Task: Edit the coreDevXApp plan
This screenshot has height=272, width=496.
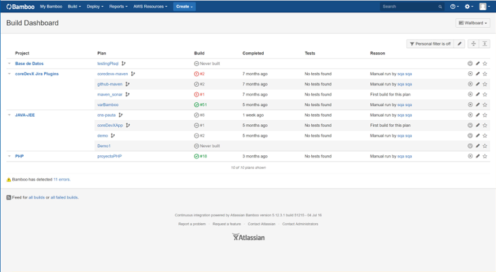Action: click(x=478, y=125)
